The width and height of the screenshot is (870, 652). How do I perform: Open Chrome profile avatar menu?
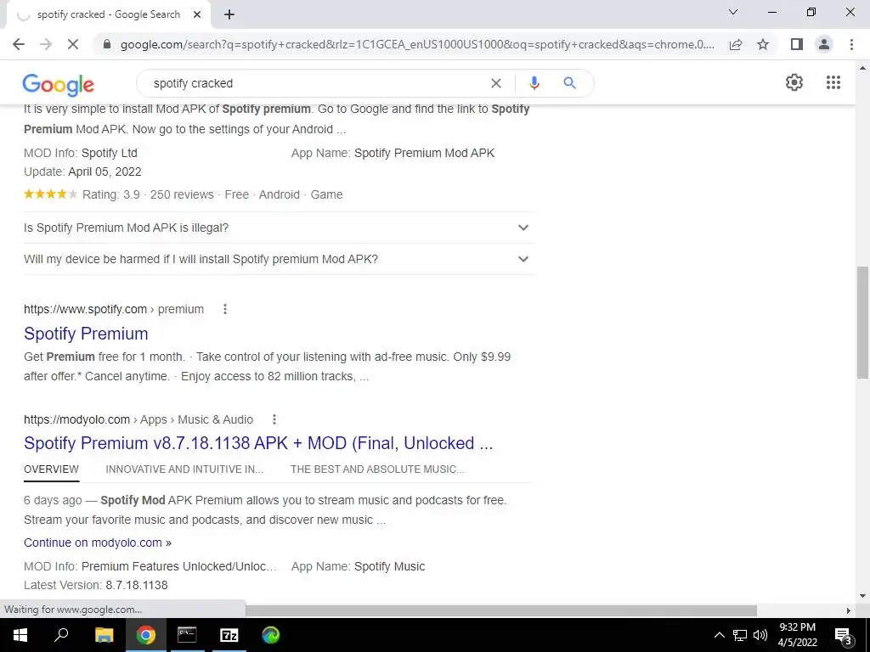[x=824, y=44]
